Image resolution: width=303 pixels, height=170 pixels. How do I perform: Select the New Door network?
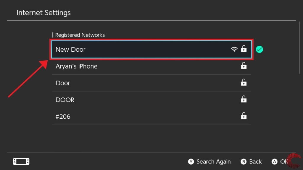151,49
